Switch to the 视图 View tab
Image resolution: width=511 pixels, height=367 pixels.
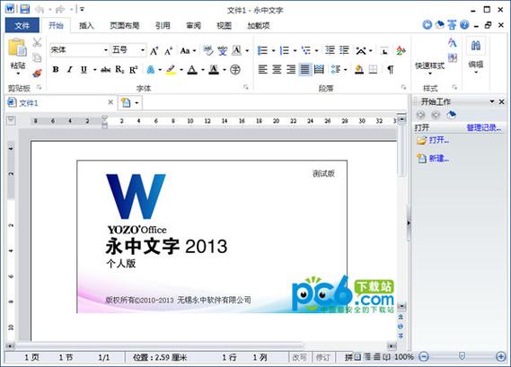[224, 25]
